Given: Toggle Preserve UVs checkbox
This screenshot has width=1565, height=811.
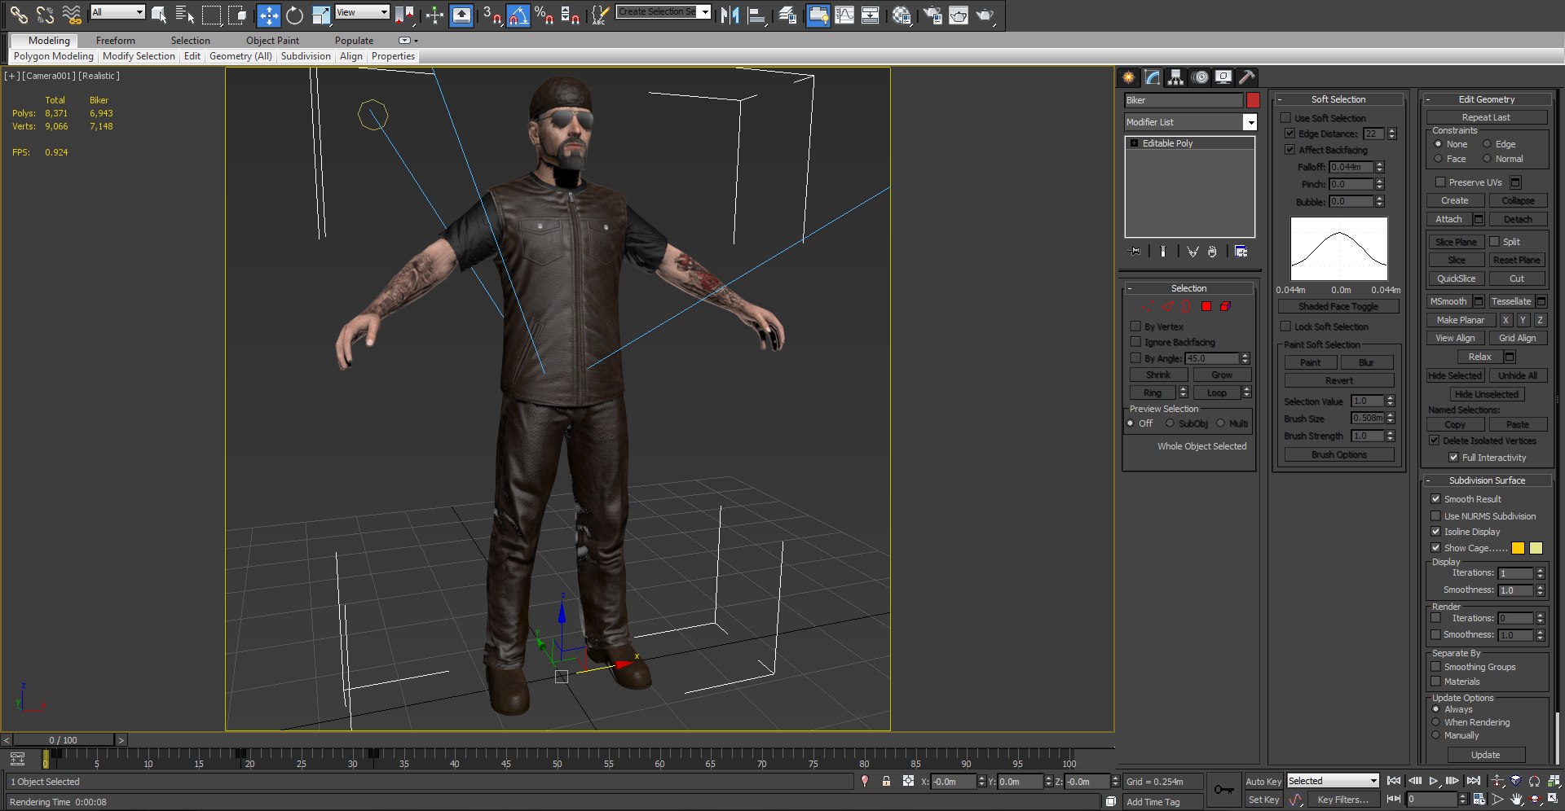Looking at the screenshot, I should [1439, 182].
